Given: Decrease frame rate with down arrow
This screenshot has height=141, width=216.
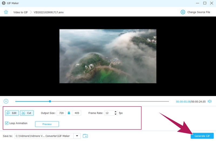Looking at the screenshot, I should 116,114.
